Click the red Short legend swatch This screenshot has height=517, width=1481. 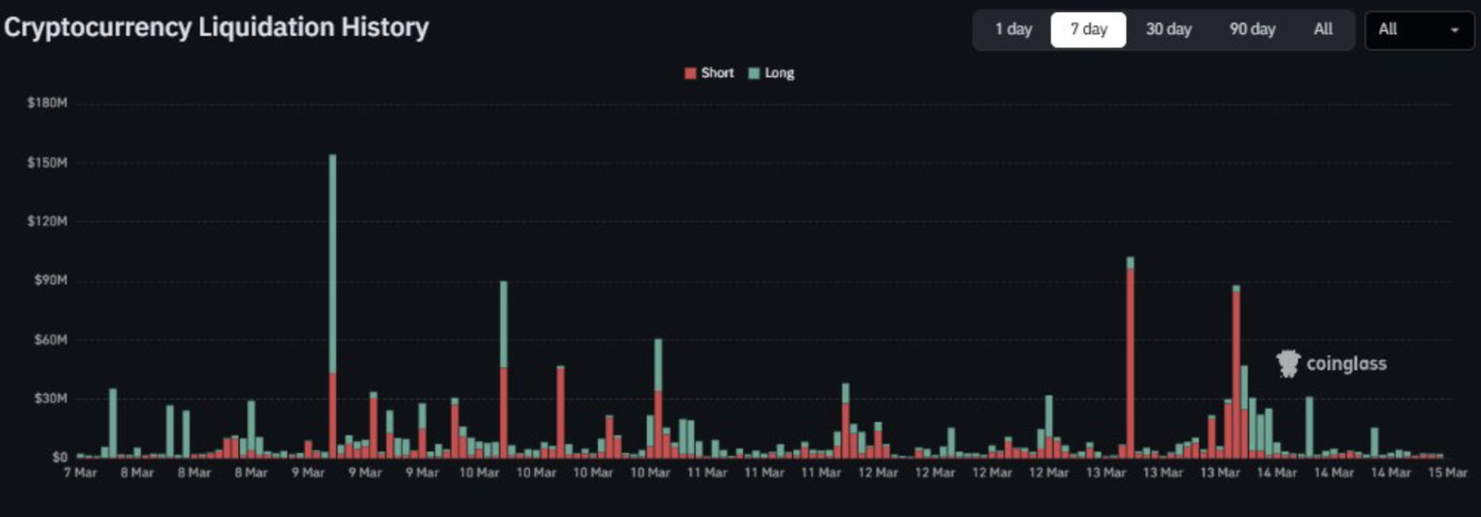click(x=690, y=73)
